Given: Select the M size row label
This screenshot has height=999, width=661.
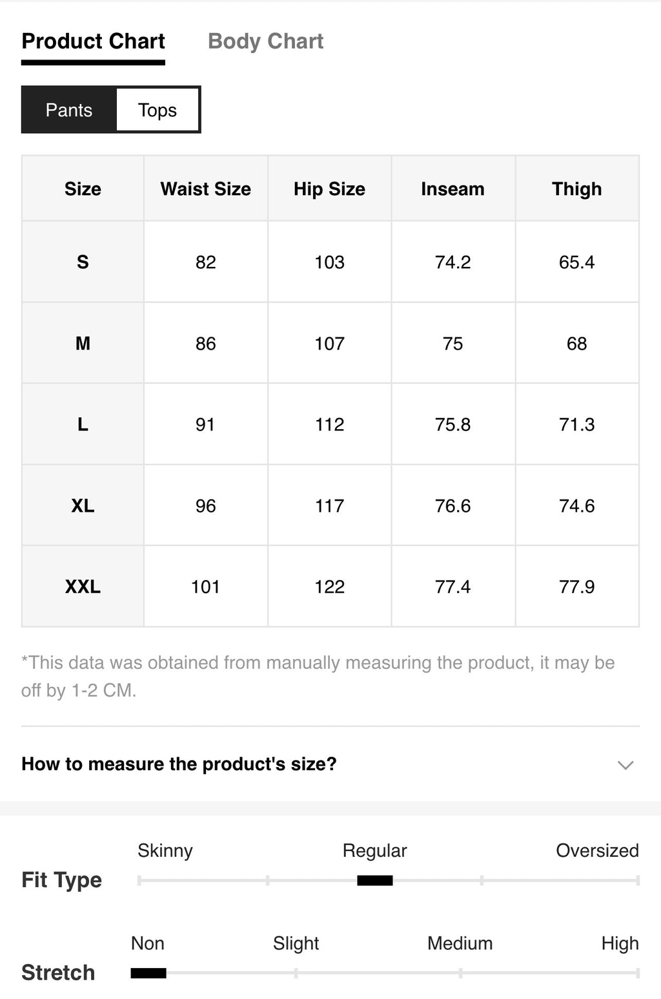Looking at the screenshot, I should point(83,343).
